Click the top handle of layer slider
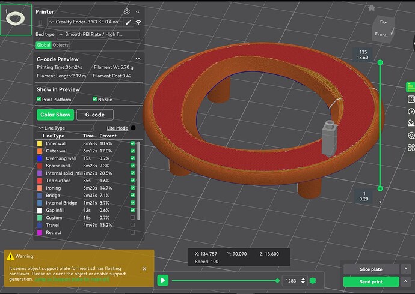 (x=380, y=62)
